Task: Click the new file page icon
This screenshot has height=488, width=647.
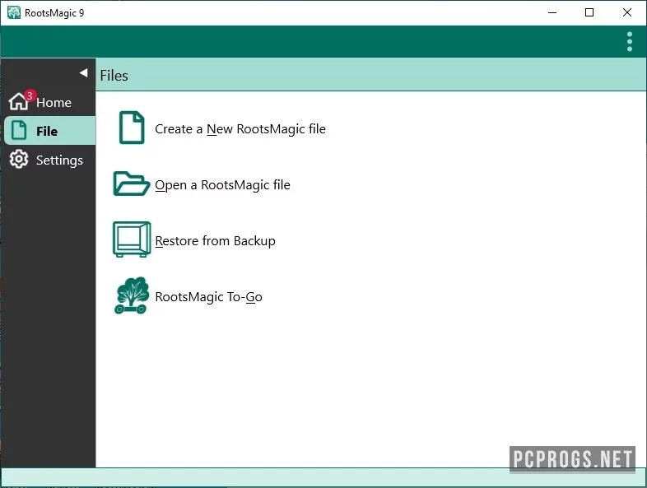Action: pyautogui.click(x=132, y=128)
